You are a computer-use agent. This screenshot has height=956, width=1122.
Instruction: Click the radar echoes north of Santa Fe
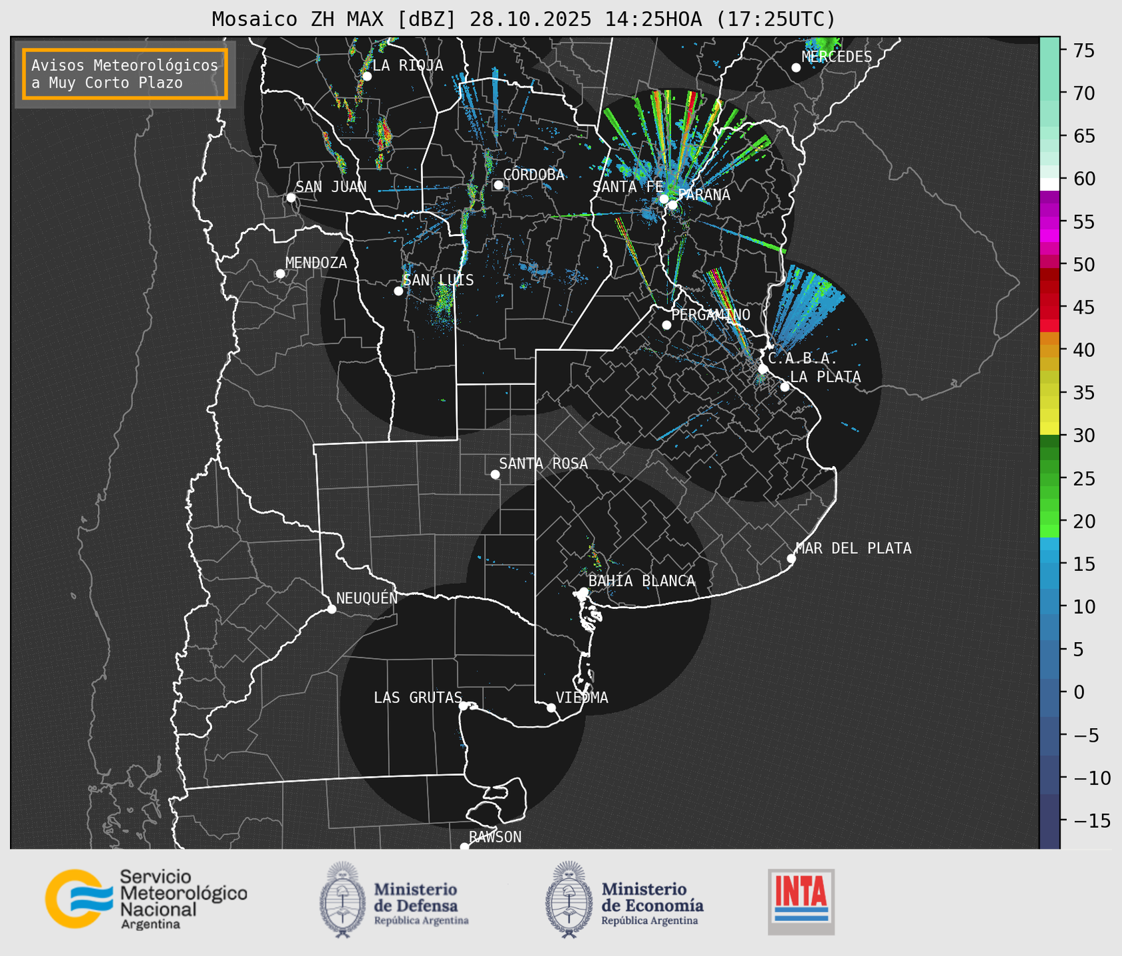(672, 133)
